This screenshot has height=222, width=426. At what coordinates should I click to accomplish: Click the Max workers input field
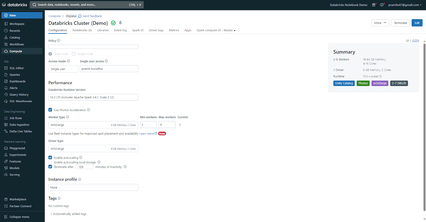pos(167,125)
